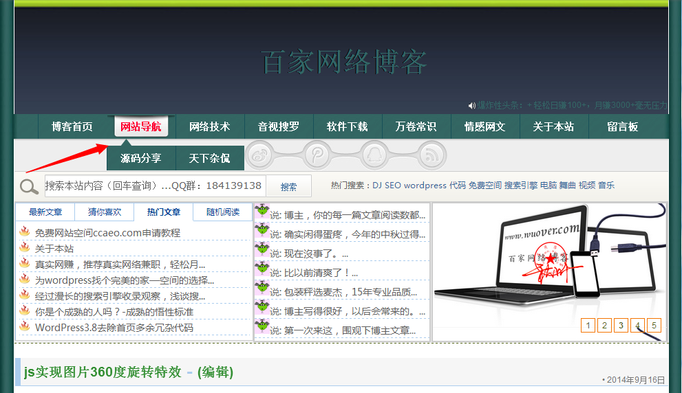This screenshot has height=393, width=682.
Task: Switch to the 最新文章 tab
Action: [45, 212]
